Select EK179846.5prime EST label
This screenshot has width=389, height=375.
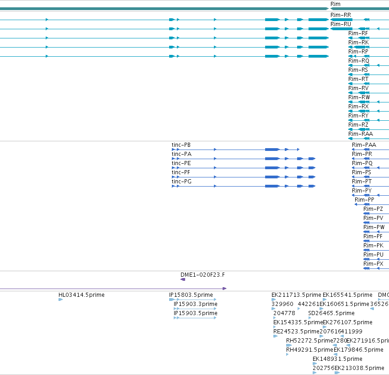[358, 350]
